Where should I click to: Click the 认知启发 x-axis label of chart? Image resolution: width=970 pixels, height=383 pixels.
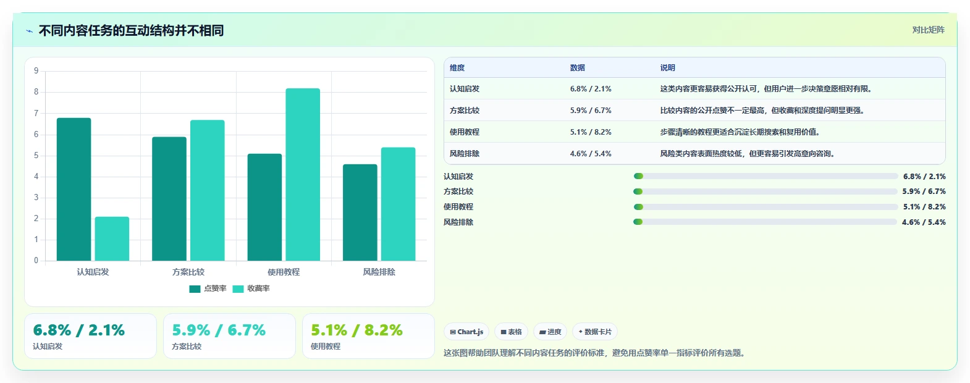(93, 272)
